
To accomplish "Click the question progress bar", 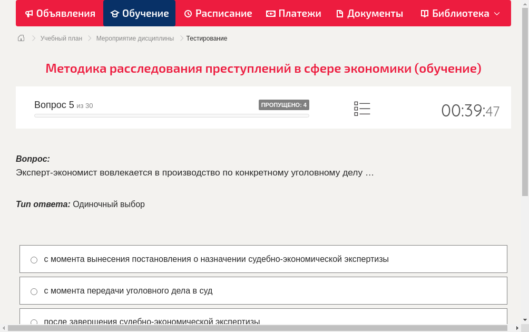I will coord(171,115).
